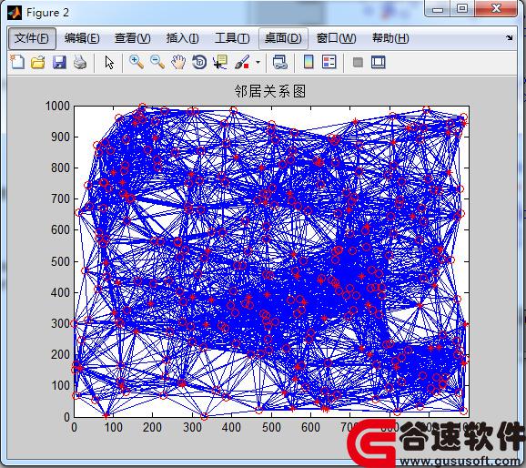Viewport: 526px width, 468px height.
Task: Click the Show Plot Tools icon
Action: pyautogui.click(x=378, y=62)
